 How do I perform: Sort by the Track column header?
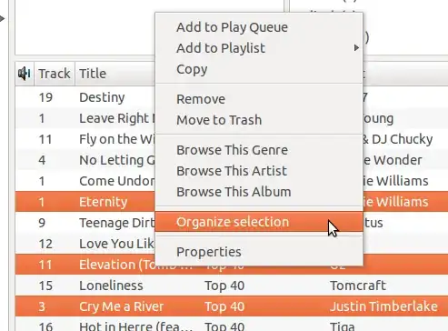point(55,74)
